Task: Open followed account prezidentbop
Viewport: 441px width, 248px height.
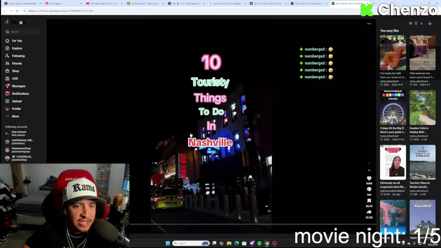Action: (19, 158)
